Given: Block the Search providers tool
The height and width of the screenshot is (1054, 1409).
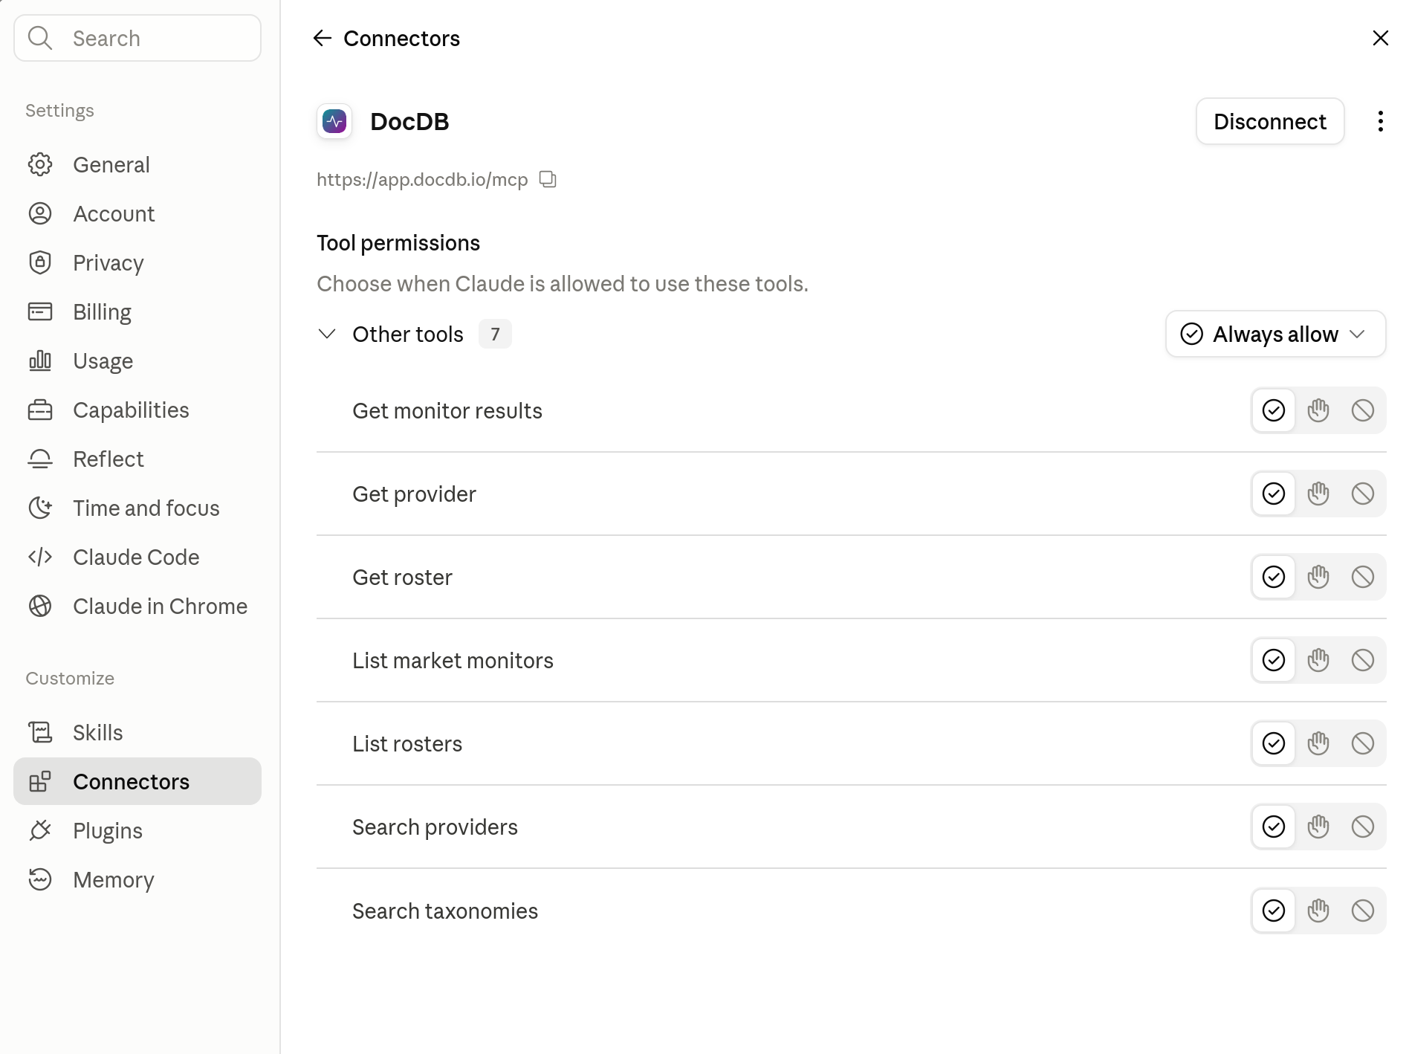Looking at the screenshot, I should [x=1363, y=827].
